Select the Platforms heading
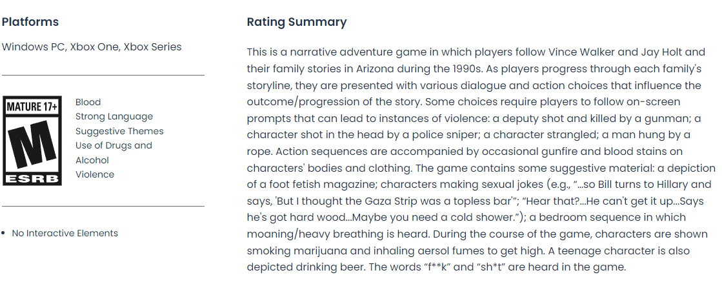The image size is (722, 286). click(30, 22)
